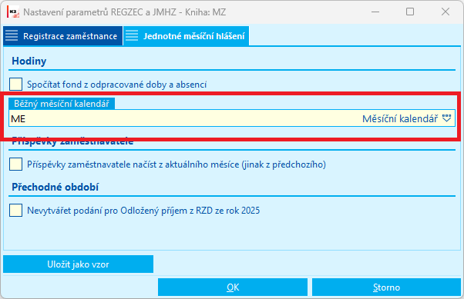464x299 pixels.
Task: Close the Nastavení parametrů dialog
Action: (x=446, y=12)
